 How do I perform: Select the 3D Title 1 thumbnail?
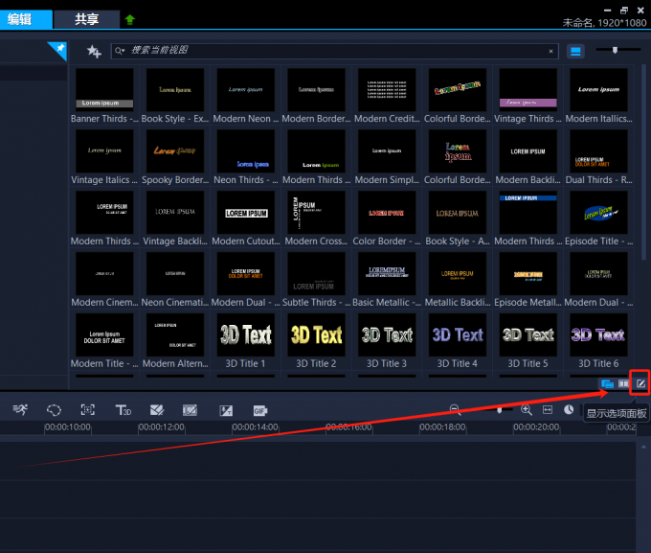245,334
